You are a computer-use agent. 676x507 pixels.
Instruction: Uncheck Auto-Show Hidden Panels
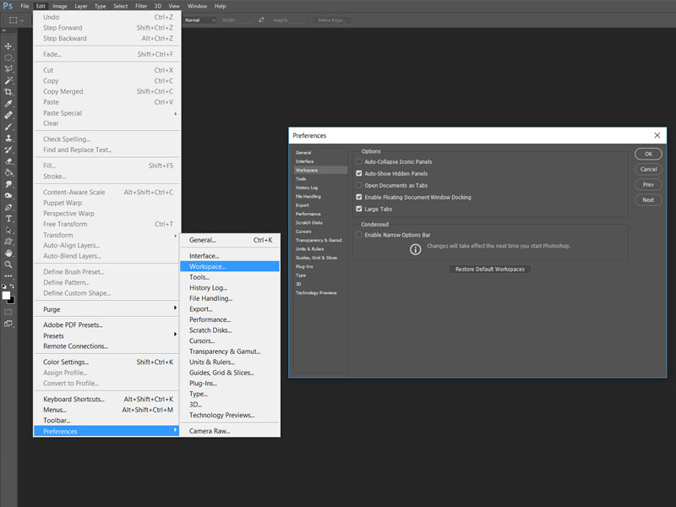coord(358,173)
